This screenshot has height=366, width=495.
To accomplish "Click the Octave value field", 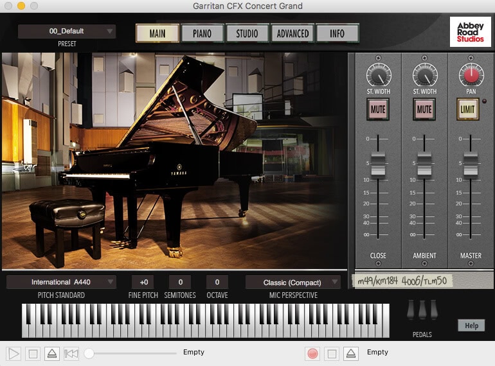I will pos(217,282).
